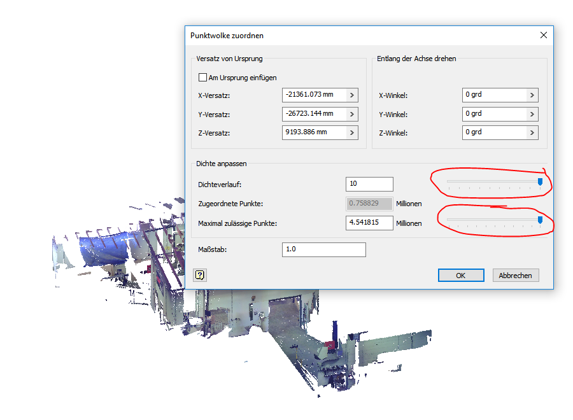This screenshot has width=573, height=420.
Task: Select the Dichteverlauf value field
Action: click(369, 184)
